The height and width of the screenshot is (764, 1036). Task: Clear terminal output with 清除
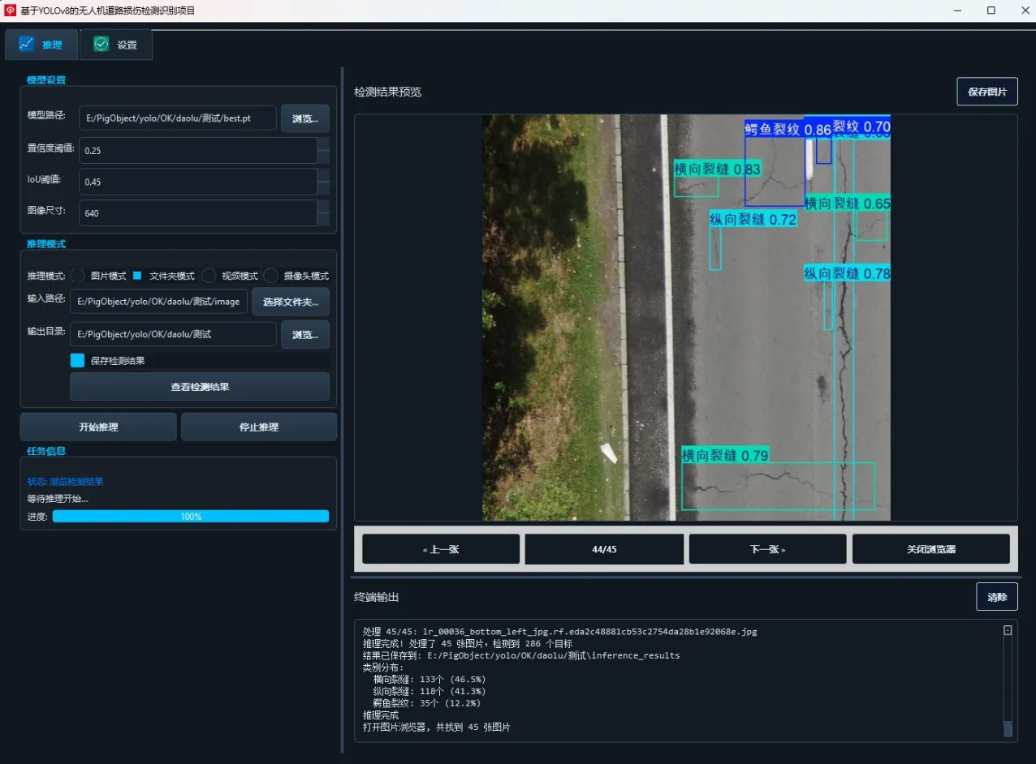(x=997, y=597)
